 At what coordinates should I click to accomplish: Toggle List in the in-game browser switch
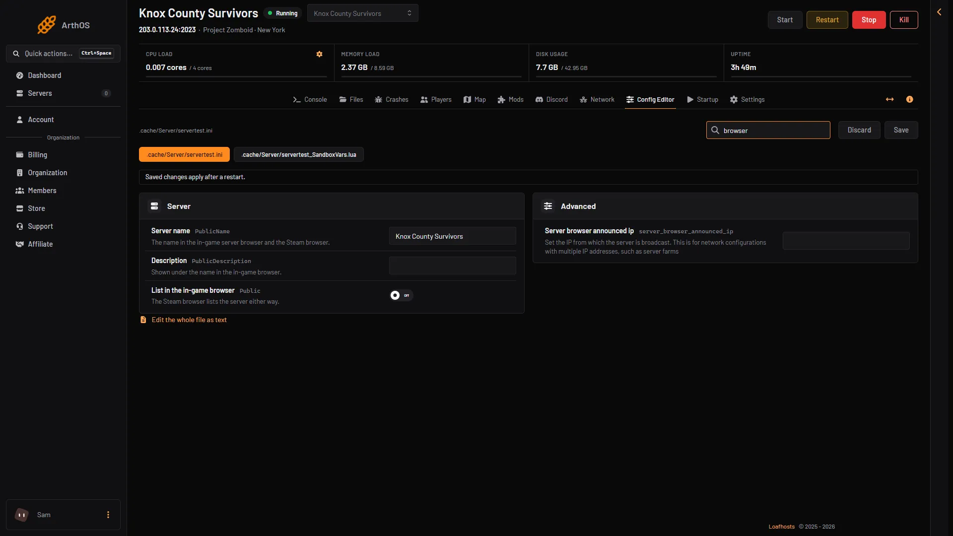click(401, 295)
